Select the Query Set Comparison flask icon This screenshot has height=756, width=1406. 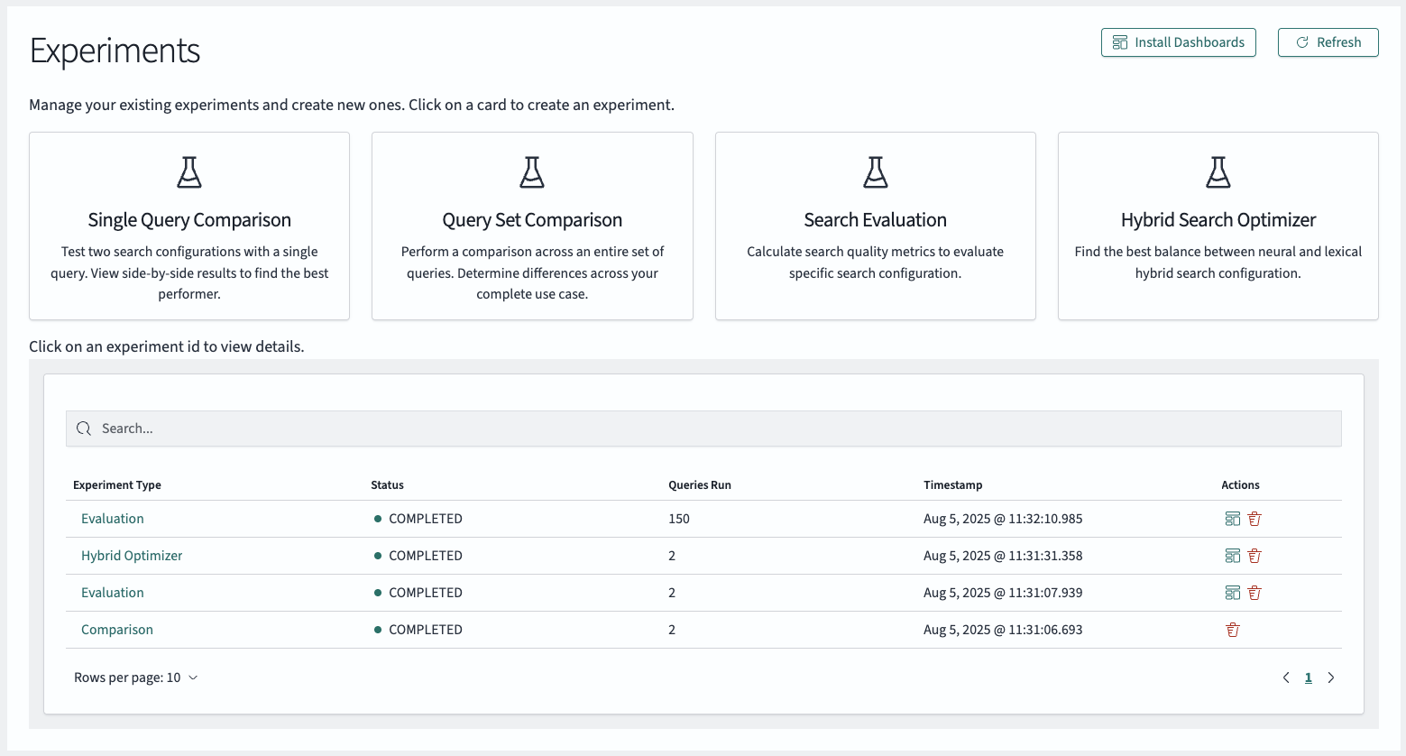(x=531, y=171)
